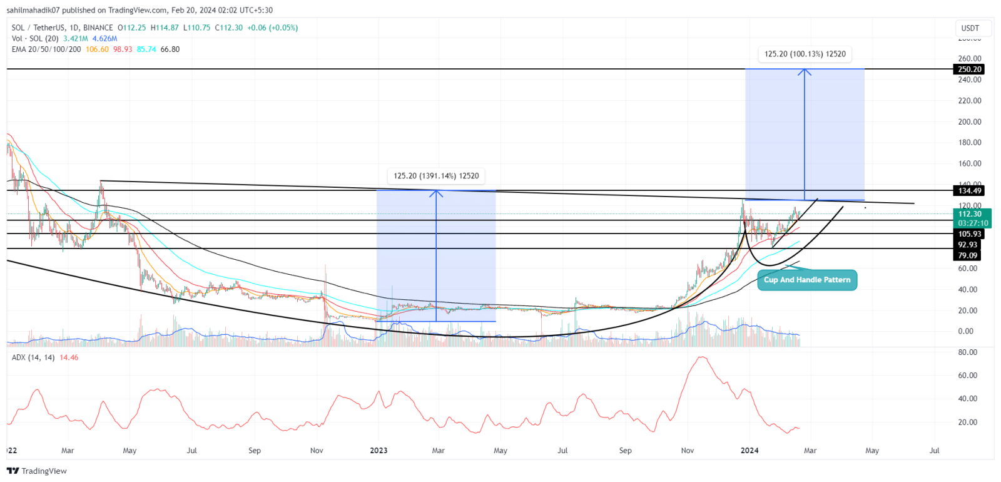Click the 92.93 price level label
Viewport: 1001px width, 482px height.
pyautogui.click(x=967, y=245)
